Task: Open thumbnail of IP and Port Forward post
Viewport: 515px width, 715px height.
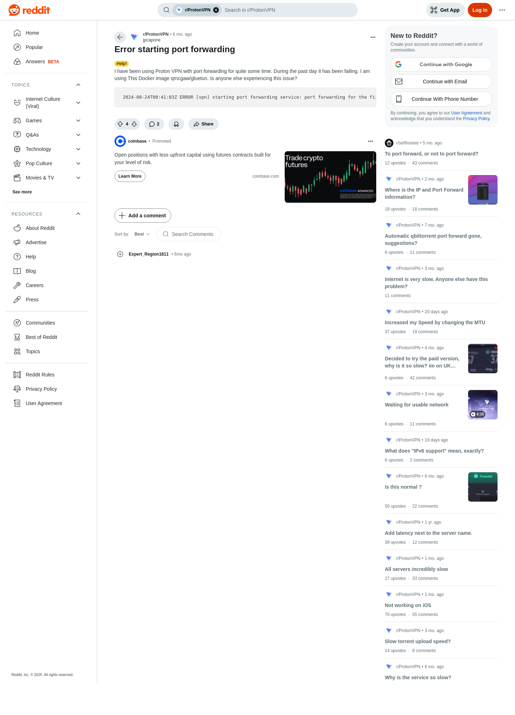Action: [x=483, y=190]
